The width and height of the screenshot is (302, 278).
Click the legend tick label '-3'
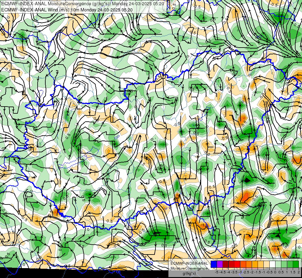(240, 272)
